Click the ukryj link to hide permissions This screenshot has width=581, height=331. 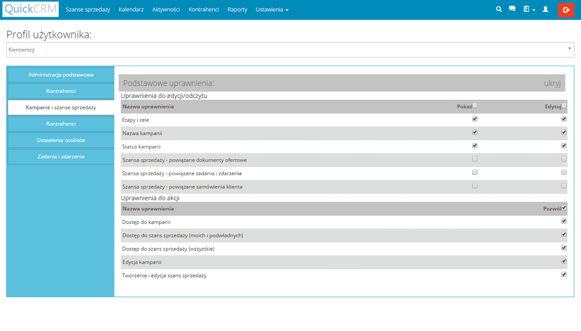[x=552, y=83]
